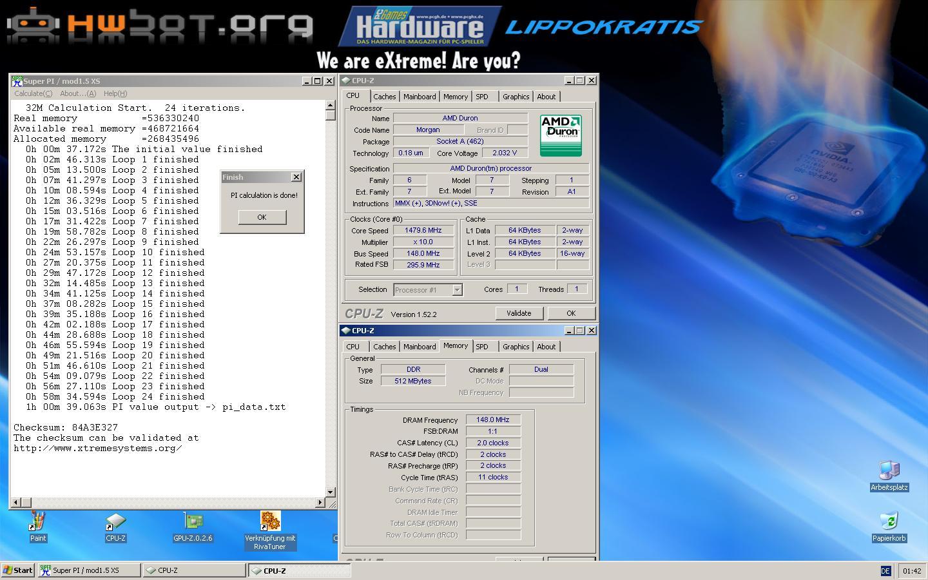Select the active CPU-Z taskbar button

300,570
